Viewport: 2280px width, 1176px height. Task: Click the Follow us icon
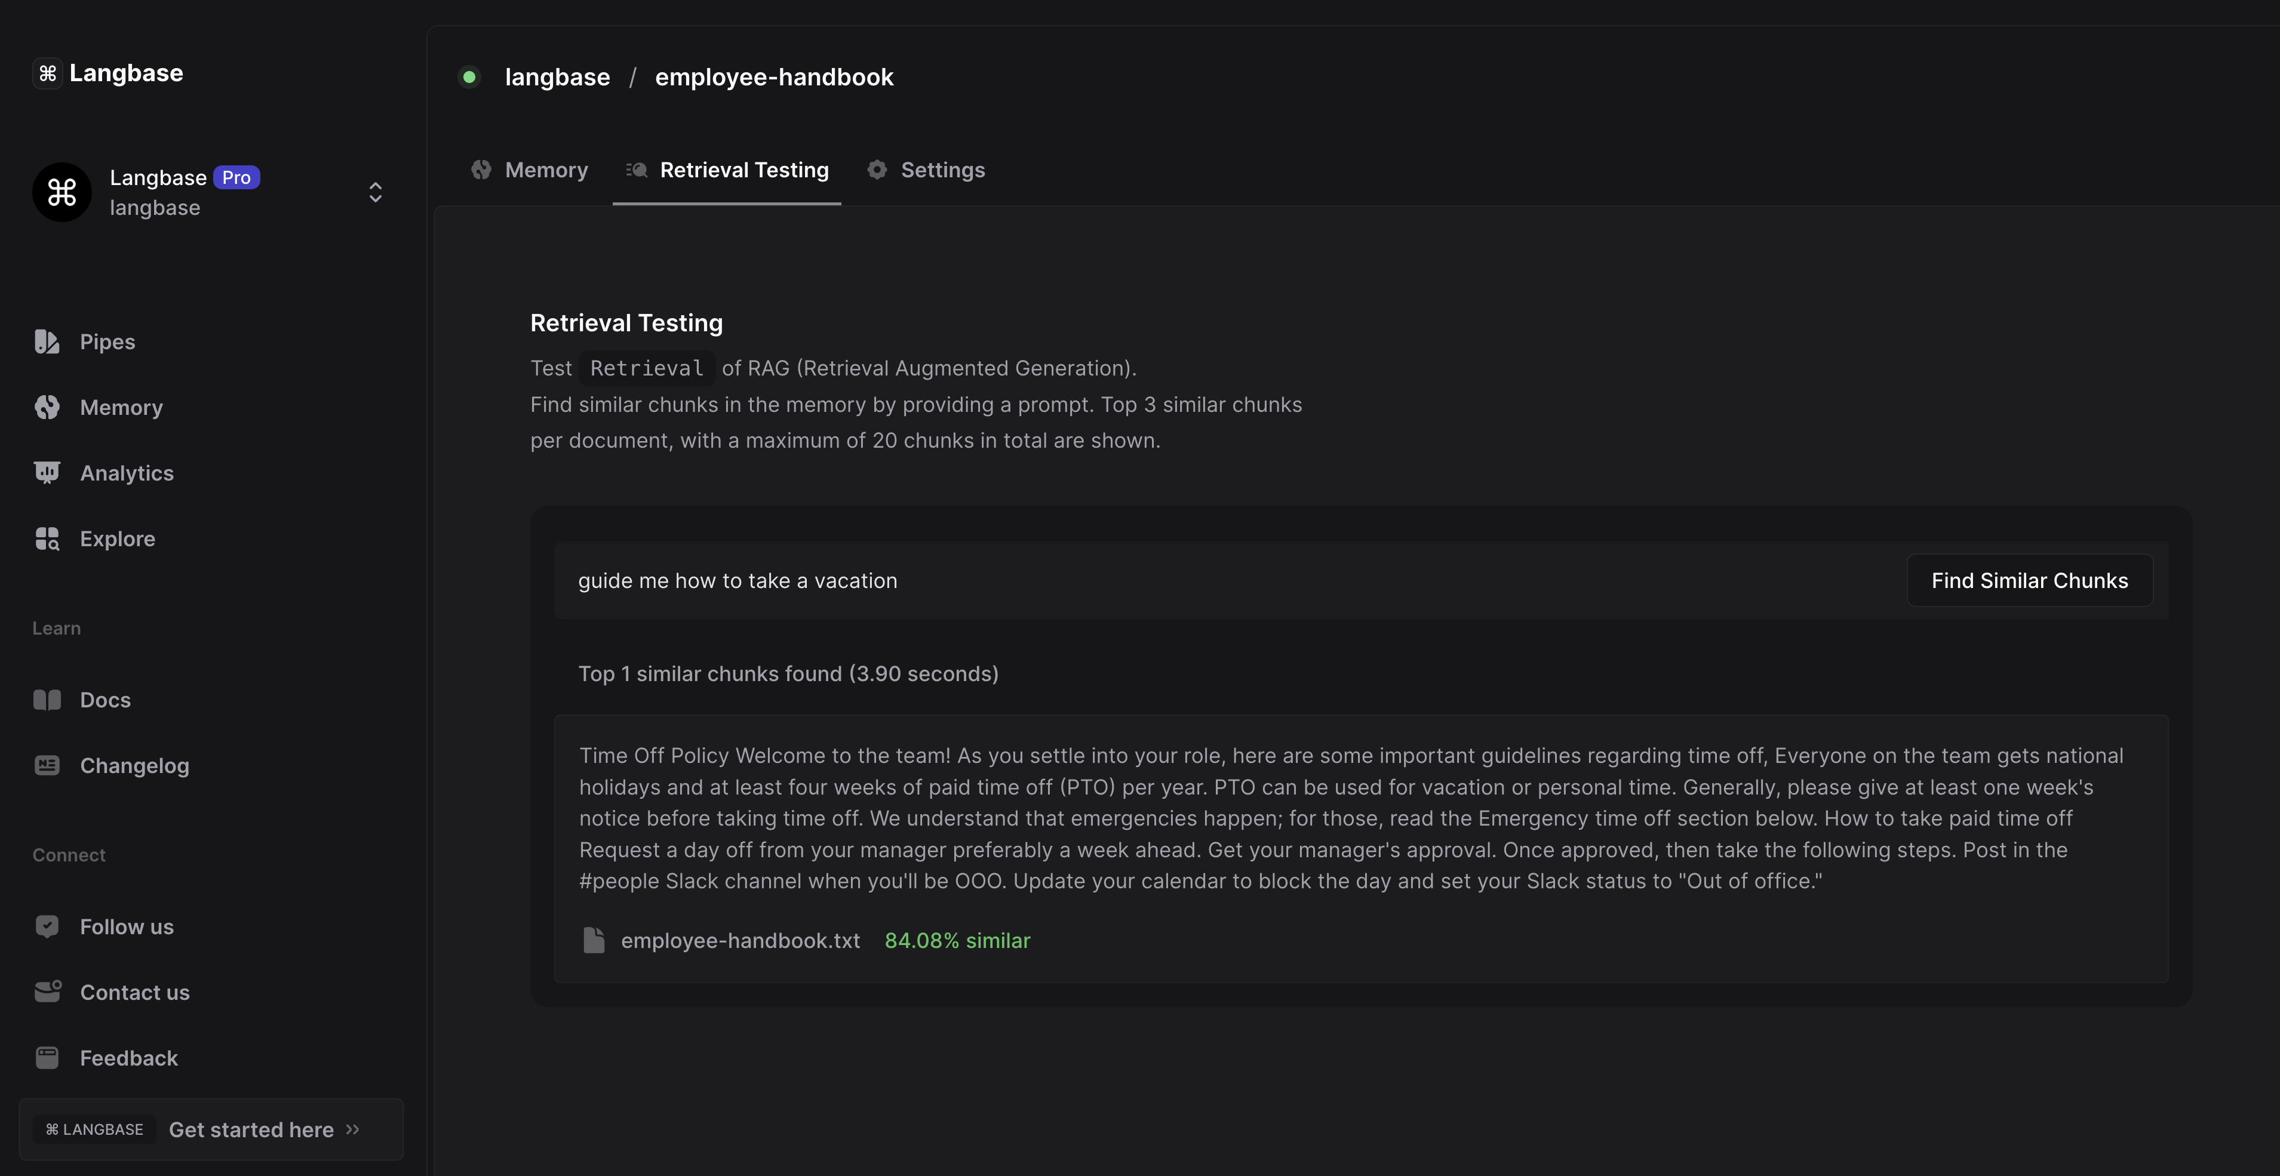(47, 926)
